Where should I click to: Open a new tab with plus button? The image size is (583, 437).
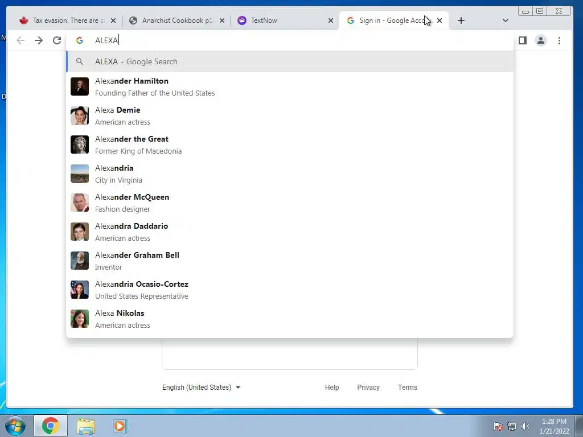coord(461,20)
